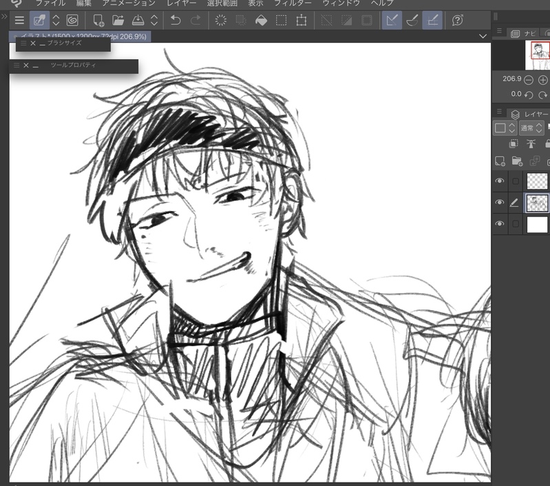The width and height of the screenshot is (550, 486).
Task: Open the layer panel menu icon
Action: point(499,112)
